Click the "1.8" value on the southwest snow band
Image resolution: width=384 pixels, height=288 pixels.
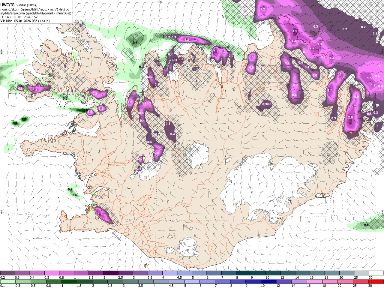pyautogui.click(x=101, y=214)
